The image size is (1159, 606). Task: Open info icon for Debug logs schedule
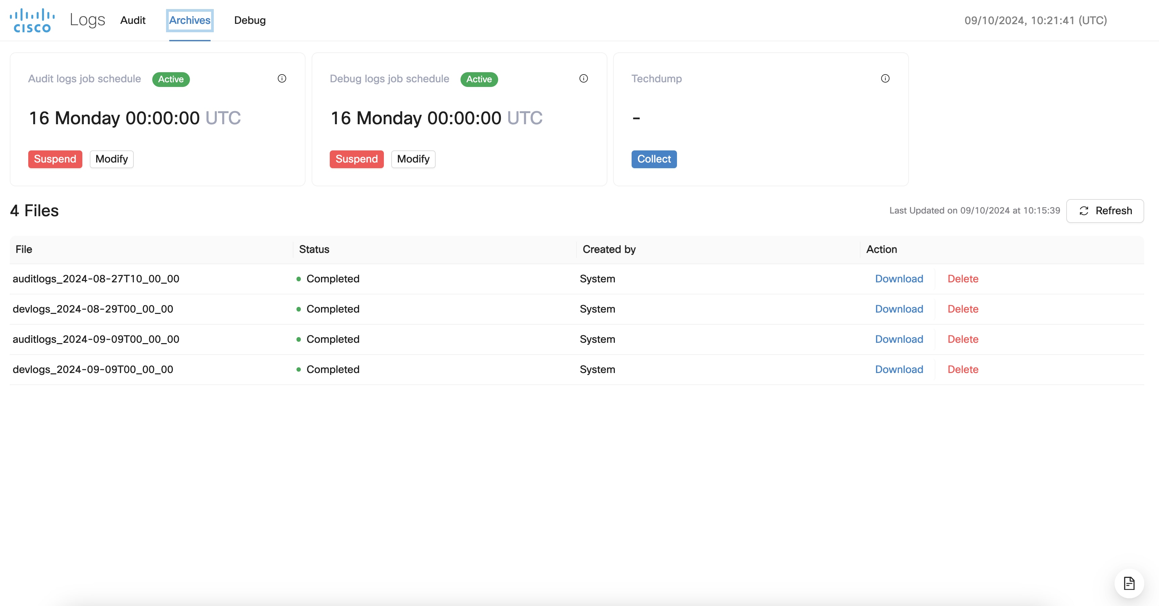tap(584, 79)
